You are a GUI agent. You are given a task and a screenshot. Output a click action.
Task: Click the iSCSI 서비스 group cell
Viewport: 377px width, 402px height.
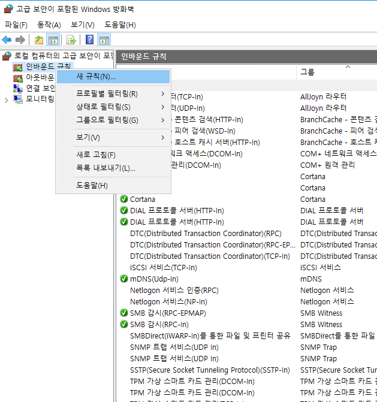pos(321,267)
